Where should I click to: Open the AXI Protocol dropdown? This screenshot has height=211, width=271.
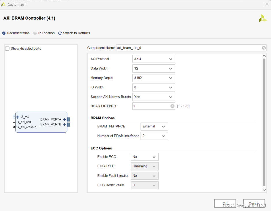[x=154, y=59]
